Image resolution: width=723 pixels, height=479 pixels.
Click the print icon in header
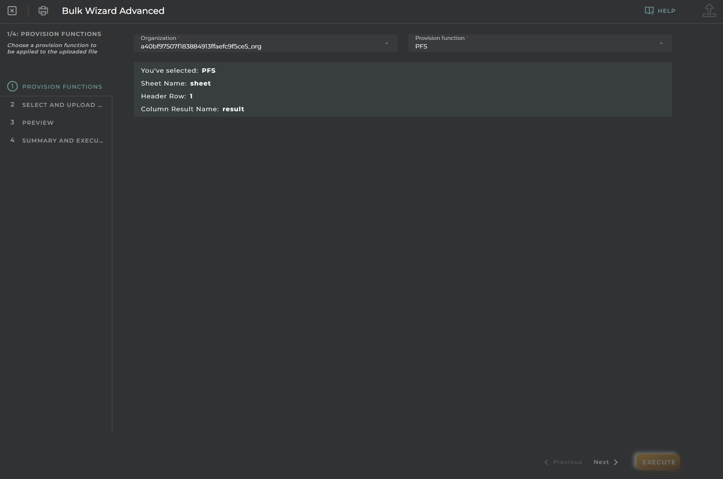click(43, 11)
